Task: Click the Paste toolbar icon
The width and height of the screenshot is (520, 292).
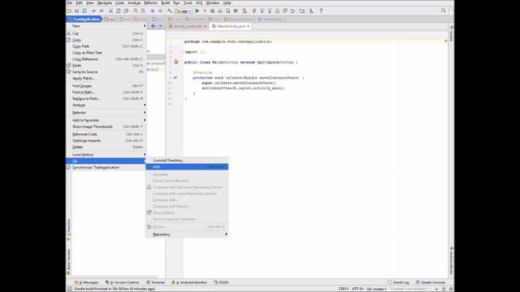Action: coord(126,11)
